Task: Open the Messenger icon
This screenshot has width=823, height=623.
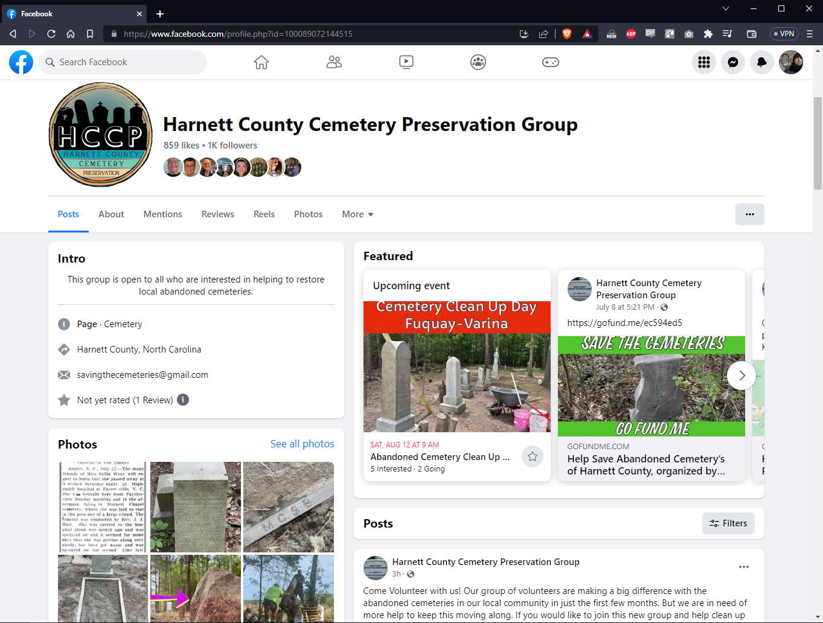Action: (x=733, y=62)
